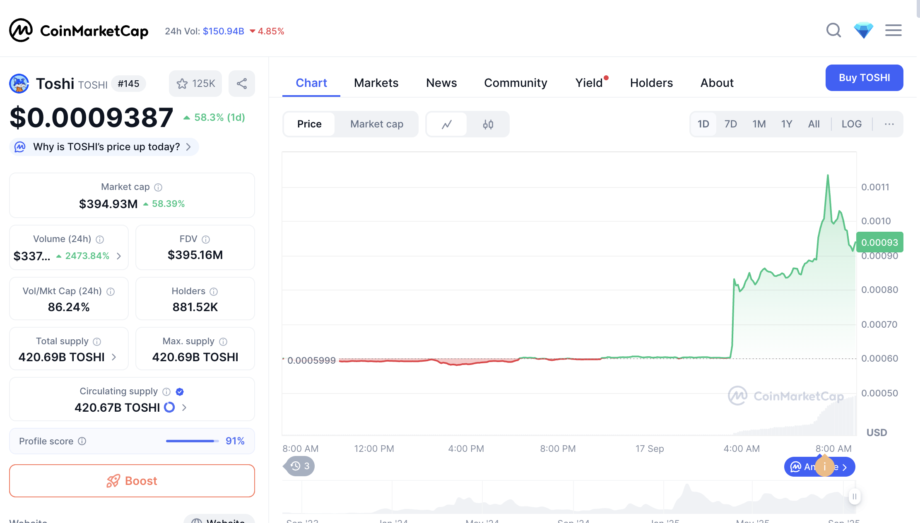Image resolution: width=920 pixels, height=523 pixels.
Task: Click the share icon button
Action: pos(242,84)
